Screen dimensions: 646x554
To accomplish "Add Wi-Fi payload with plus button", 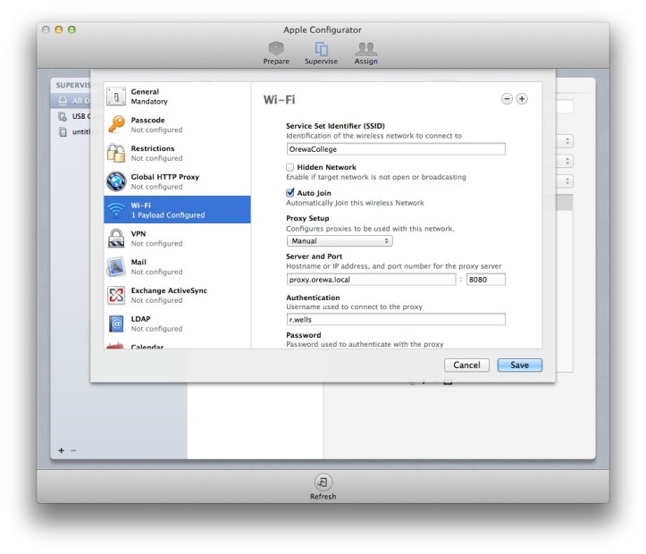I will [522, 99].
